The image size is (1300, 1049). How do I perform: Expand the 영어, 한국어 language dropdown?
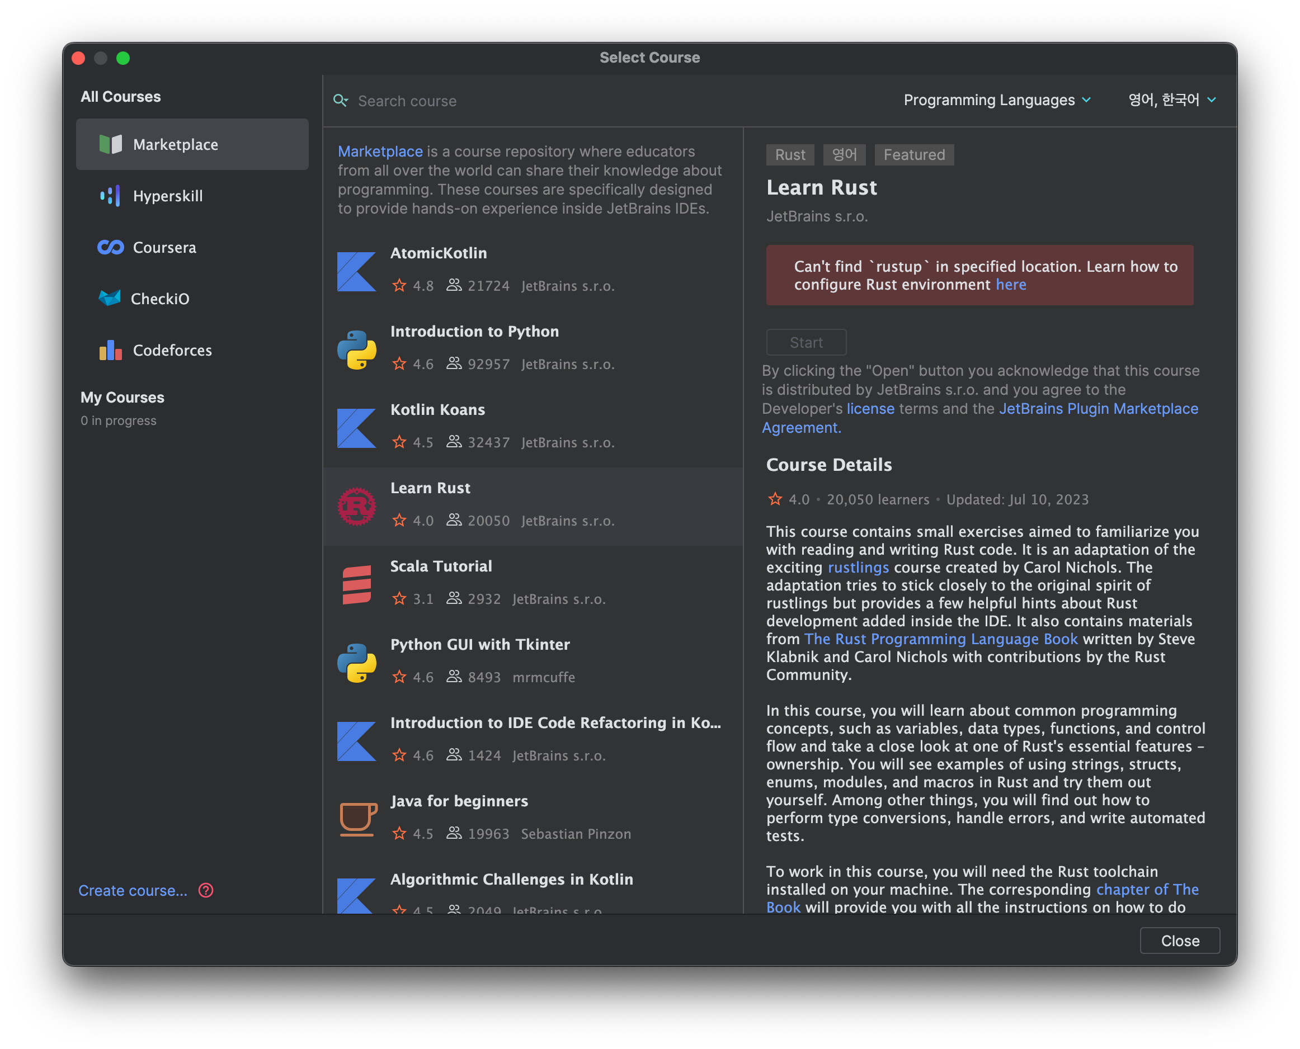[x=1171, y=100]
